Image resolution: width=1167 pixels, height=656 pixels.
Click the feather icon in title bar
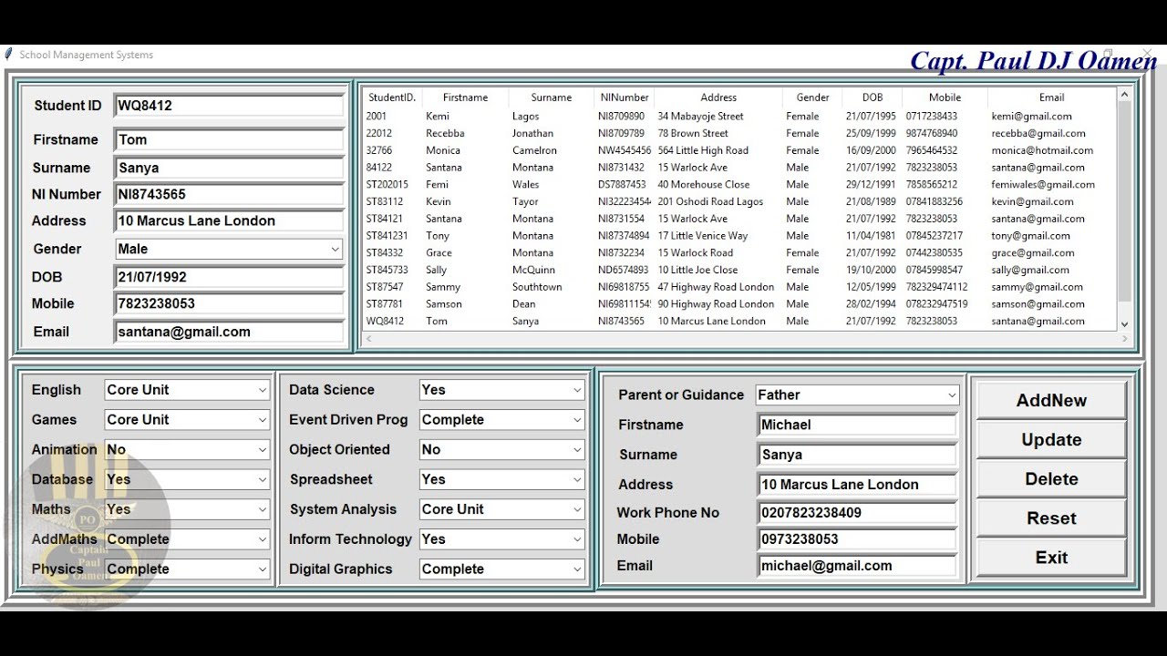[8, 54]
